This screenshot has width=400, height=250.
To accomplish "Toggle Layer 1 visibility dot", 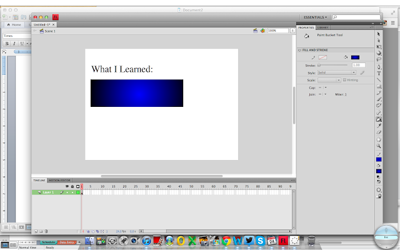I will click(x=67, y=192).
